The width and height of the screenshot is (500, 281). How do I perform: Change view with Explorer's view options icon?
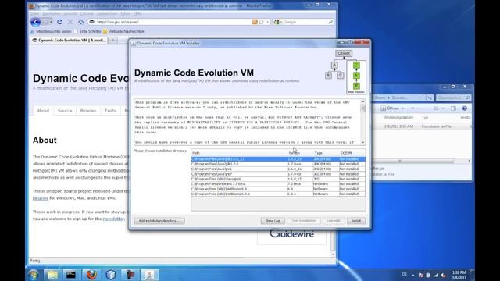coord(436,108)
